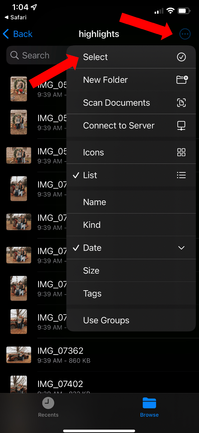Tap the Select checkmark circle icon
This screenshot has height=433, width=199.
181,57
